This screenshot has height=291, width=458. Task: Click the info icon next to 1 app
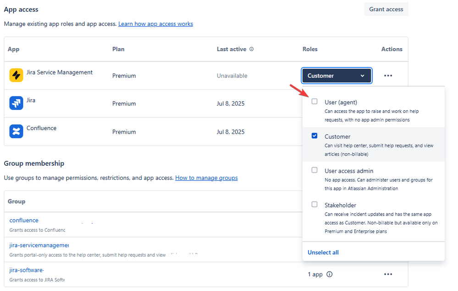pyautogui.click(x=330, y=274)
